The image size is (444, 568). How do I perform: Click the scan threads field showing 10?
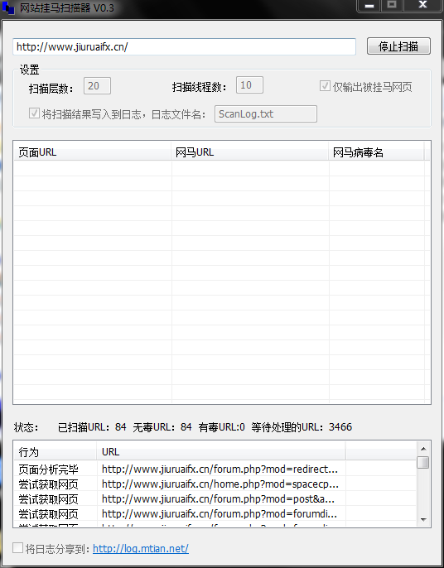click(249, 85)
